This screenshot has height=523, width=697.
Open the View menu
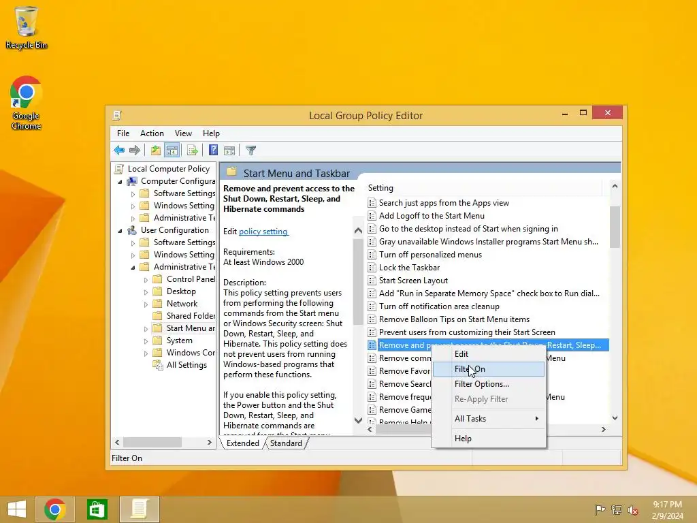[x=183, y=133]
